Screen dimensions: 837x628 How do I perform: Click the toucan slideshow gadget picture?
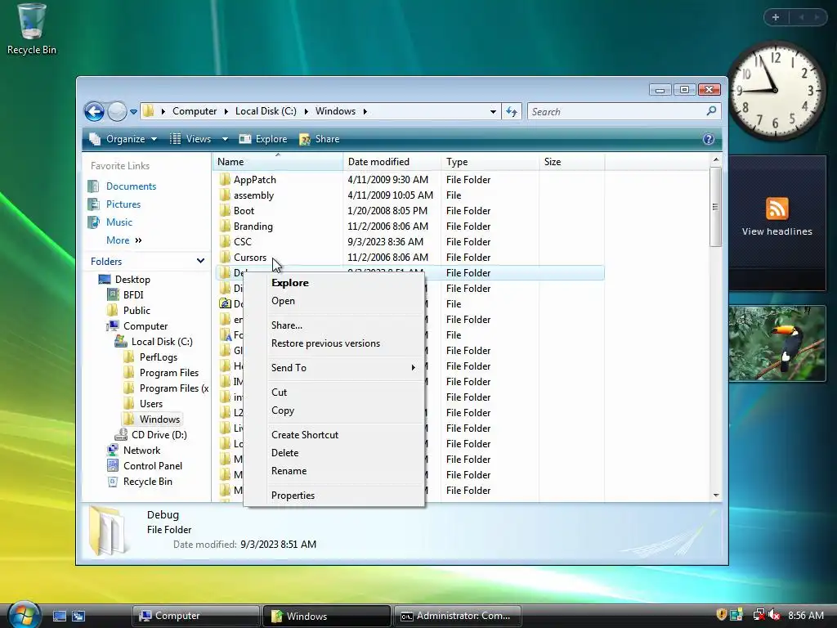[x=777, y=344]
